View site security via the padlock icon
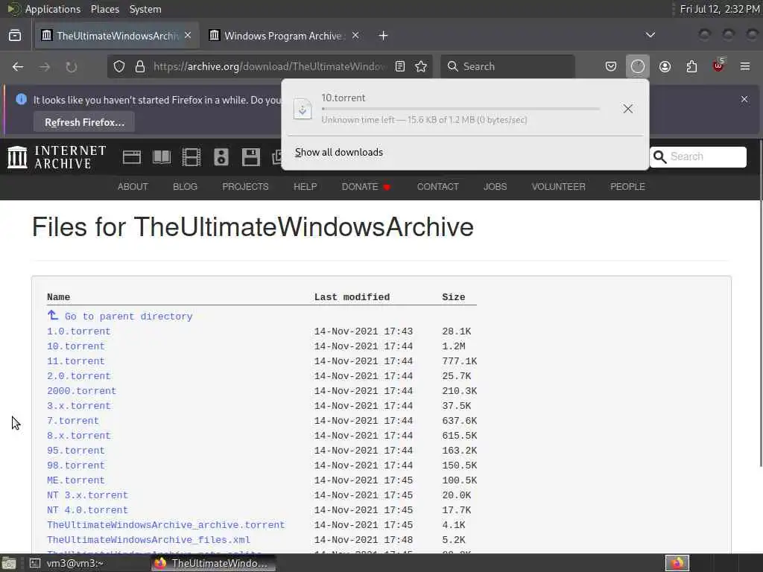 click(x=140, y=66)
